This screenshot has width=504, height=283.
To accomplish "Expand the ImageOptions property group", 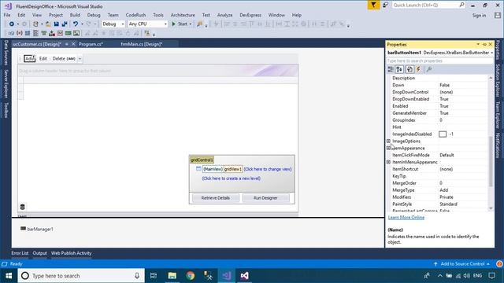I will [x=388, y=141].
